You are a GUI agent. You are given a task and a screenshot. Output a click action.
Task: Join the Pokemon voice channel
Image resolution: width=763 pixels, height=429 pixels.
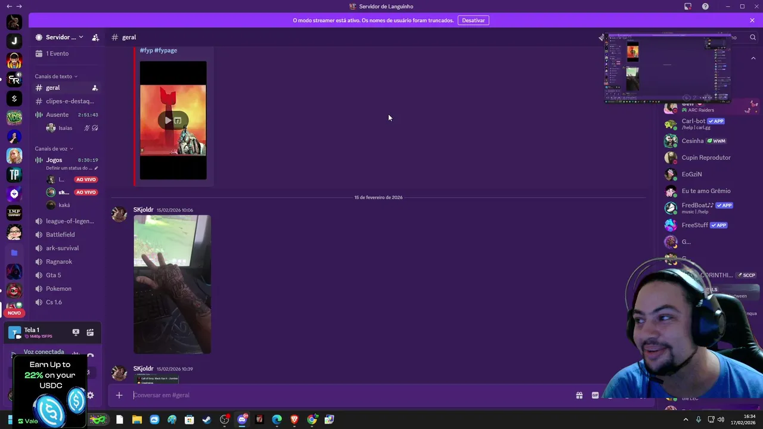66,288
